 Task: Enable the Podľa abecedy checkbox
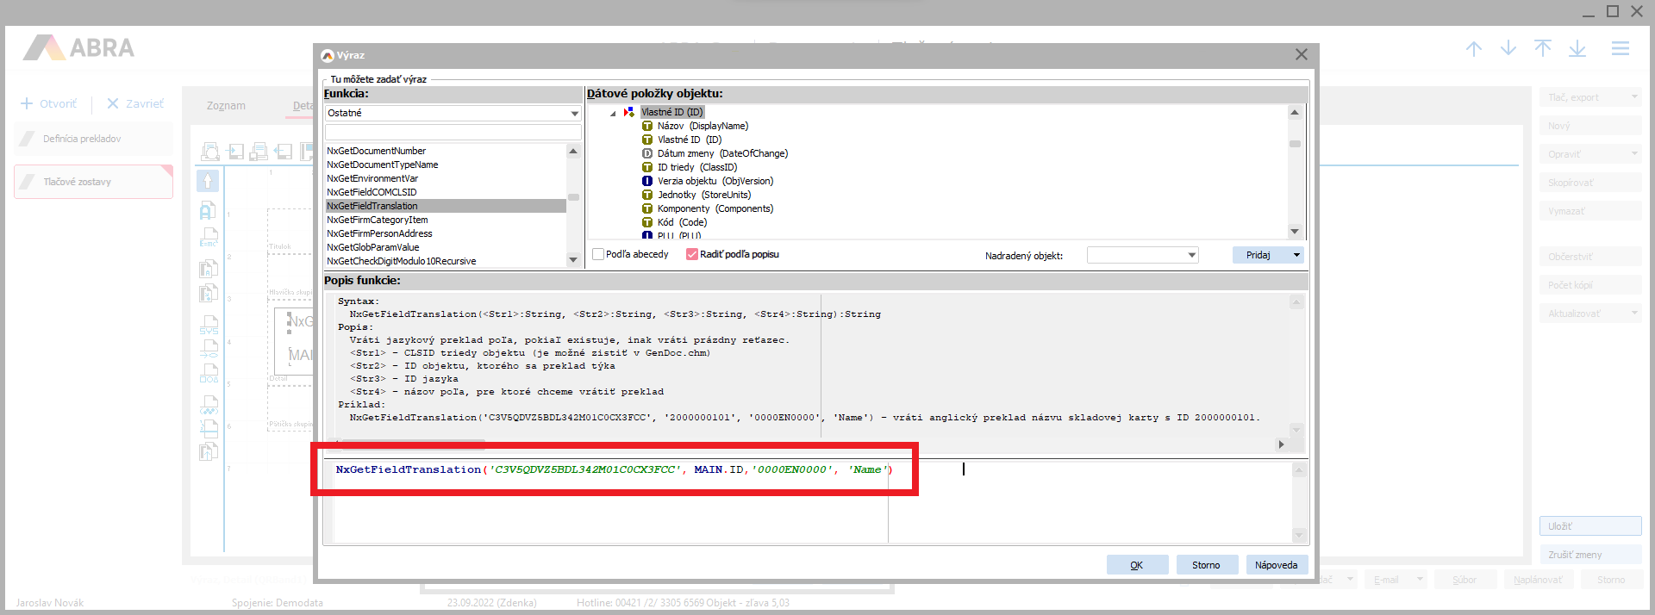click(598, 254)
